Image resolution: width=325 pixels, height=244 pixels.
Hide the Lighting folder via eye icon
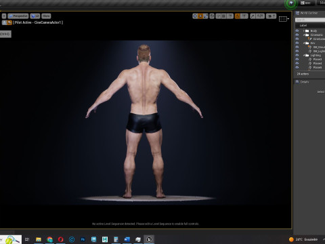point(297,56)
